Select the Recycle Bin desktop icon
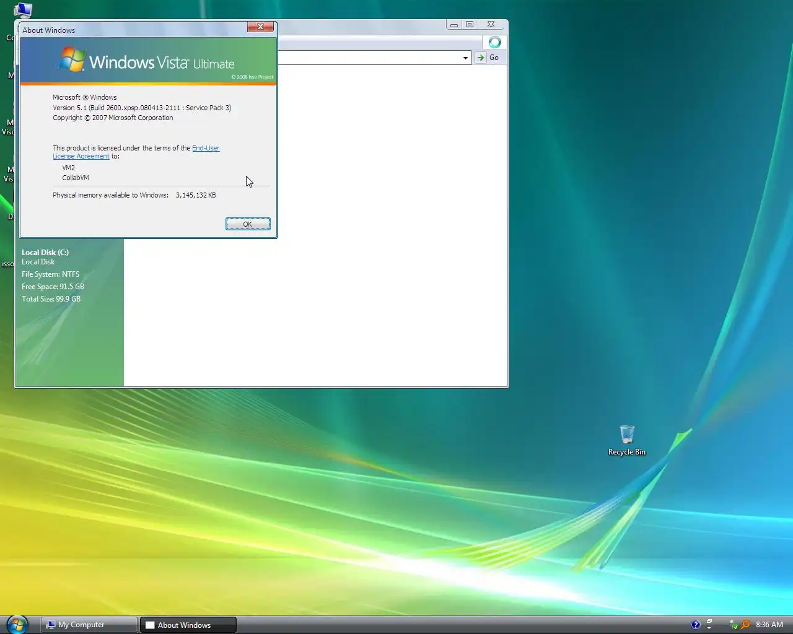Viewport: 793px width, 634px height. pyautogui.click(x=627, y=440)
